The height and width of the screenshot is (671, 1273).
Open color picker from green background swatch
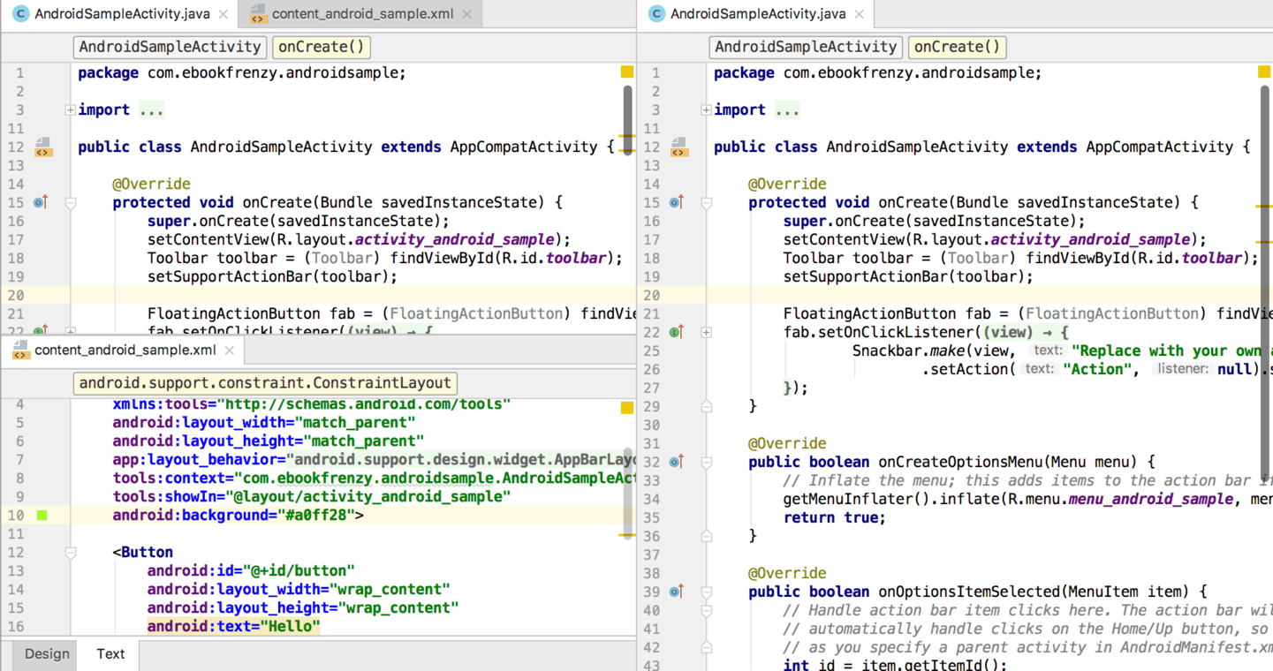pyautogui.click(x=42, y=515)
